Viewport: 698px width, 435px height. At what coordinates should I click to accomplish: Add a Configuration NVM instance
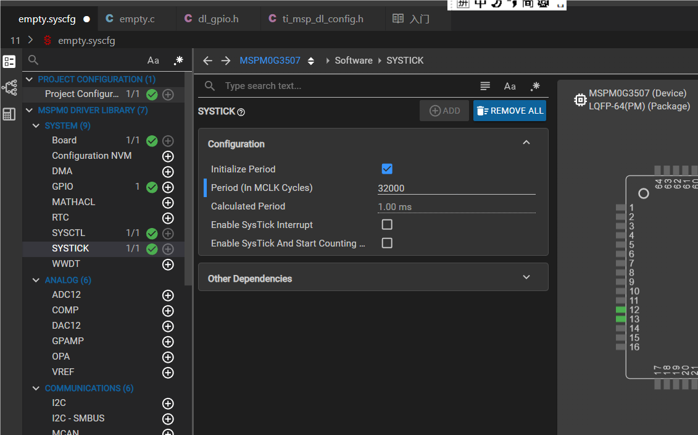tap(168, 156)
